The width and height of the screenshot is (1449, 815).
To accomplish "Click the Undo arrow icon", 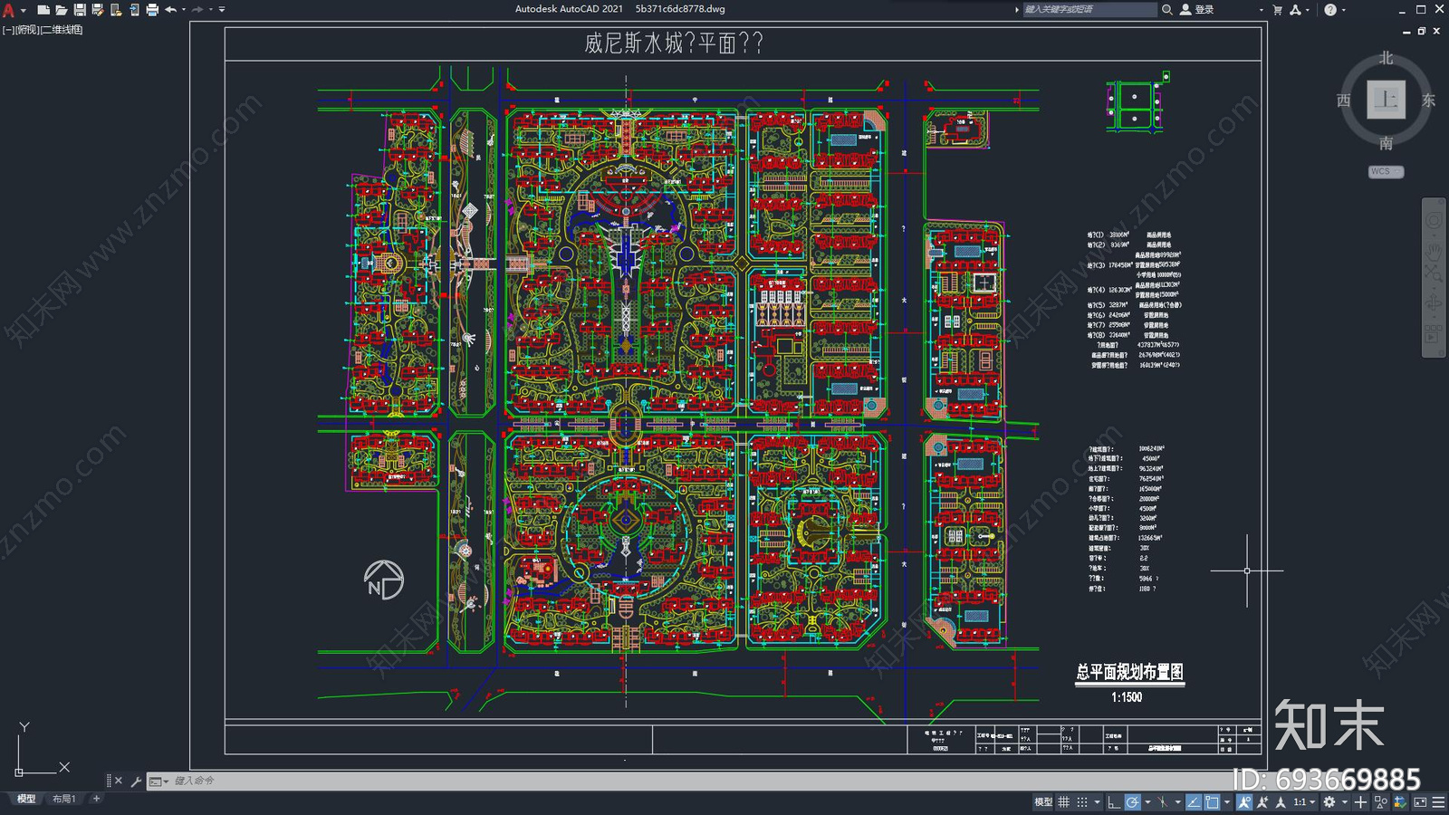I will point(170,8).
